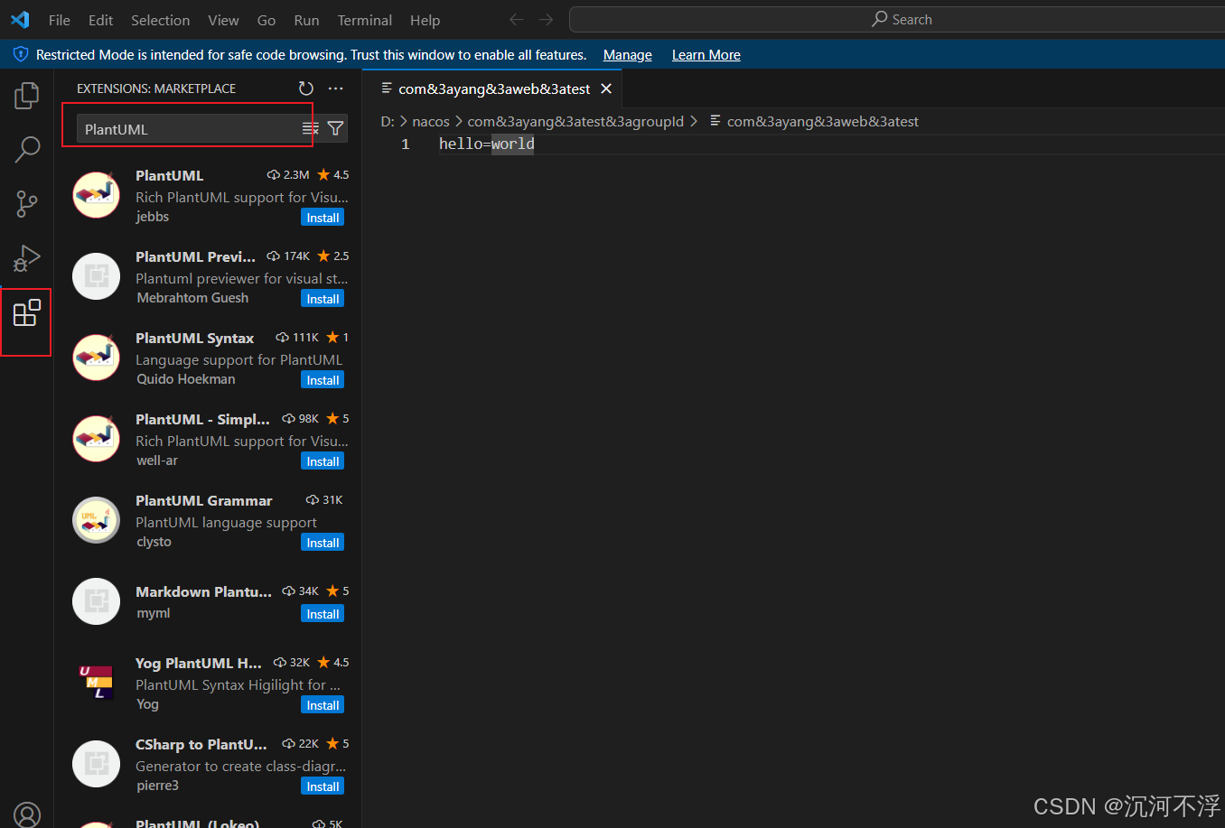
Task: Open the Selection menu
Action: 160,20
